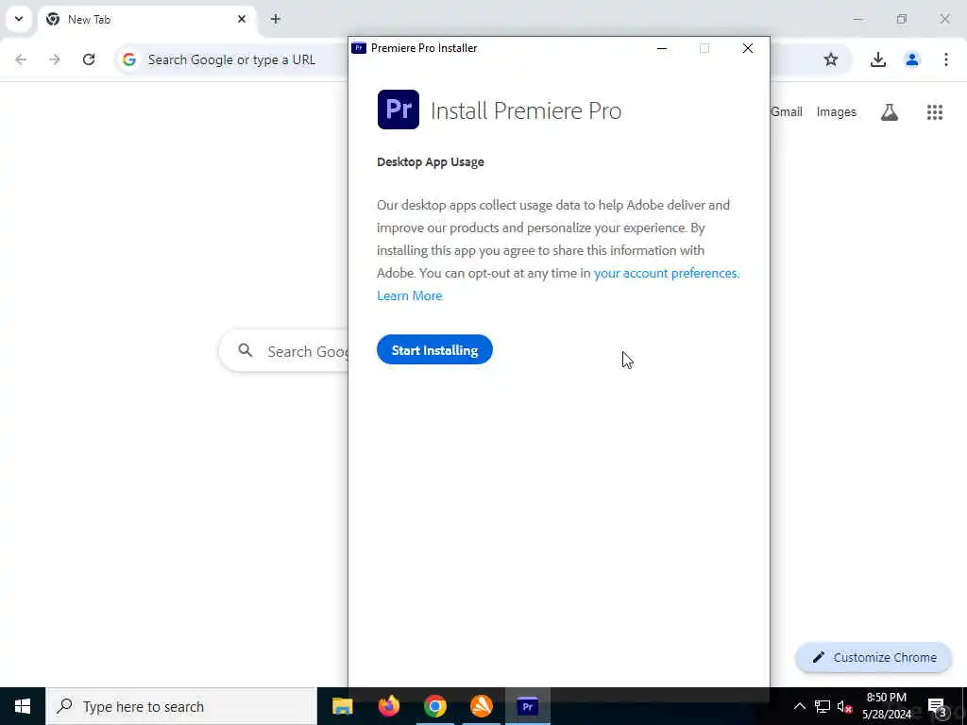Viewport: 967px width, 725px height.
Task: Open the Windows Start menu
Action: click(23, 706)
